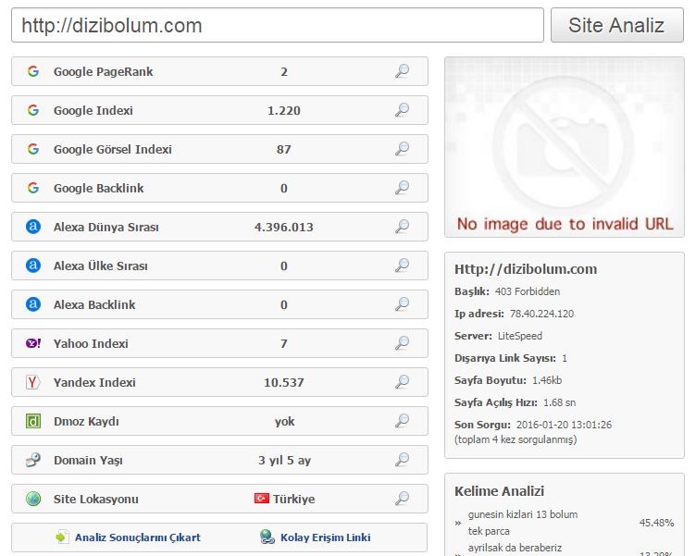Select the Yandex Indexi value 10.537
Screen dimensions: 696x556
tap(284, 382)
